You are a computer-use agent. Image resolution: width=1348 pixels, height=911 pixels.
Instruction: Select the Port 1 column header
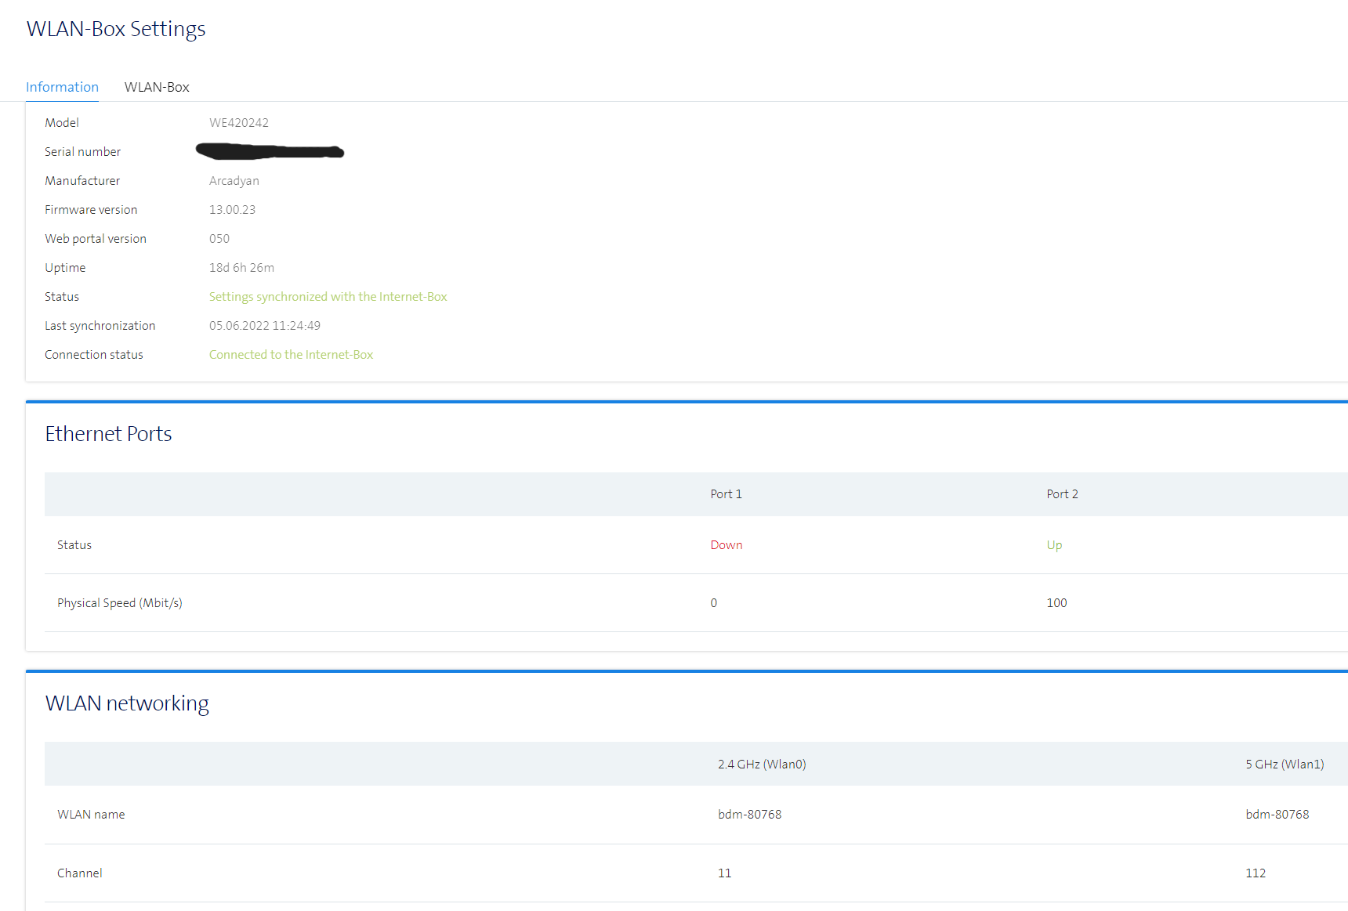[x=726, y=494]
